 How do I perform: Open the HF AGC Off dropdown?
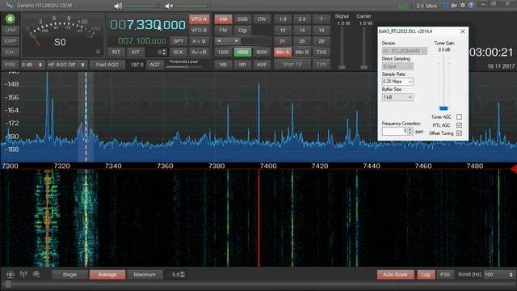66,65
